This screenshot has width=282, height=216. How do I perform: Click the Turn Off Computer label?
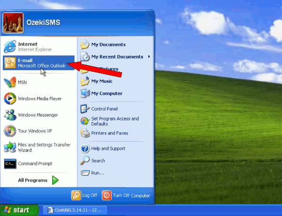pos(132,195)
